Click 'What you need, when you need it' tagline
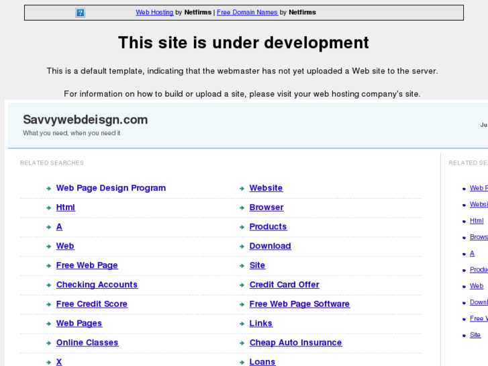 tap(72, 133)
